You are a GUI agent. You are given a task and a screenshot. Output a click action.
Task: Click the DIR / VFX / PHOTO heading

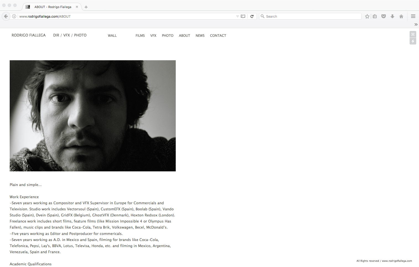(x=70, y=35)
